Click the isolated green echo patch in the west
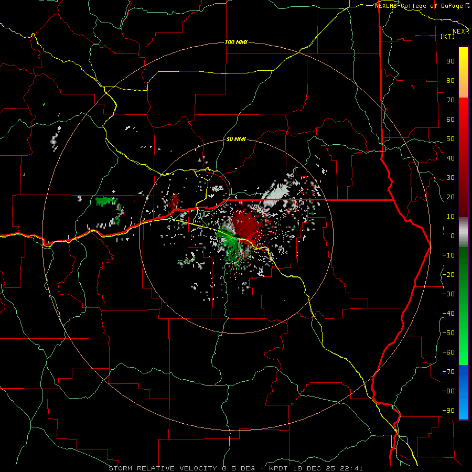Image resolution: width=472 pixels, height=472 pixels. click(x=105, y=201)
